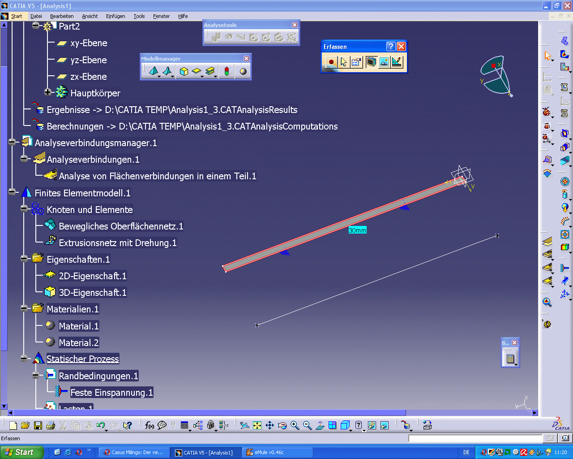Open the Tools menu
The height and width of the screenshot is (459, 573).
(139, 16)
